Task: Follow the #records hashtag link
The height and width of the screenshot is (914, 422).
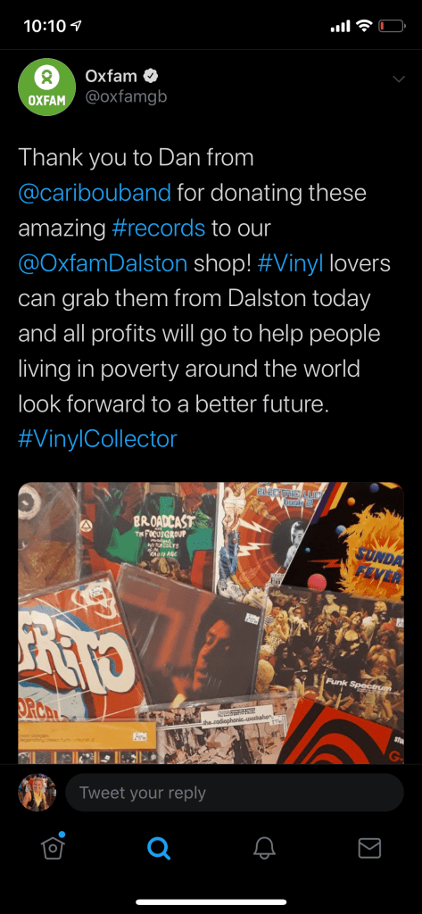Action: click(x=157, y=228)
